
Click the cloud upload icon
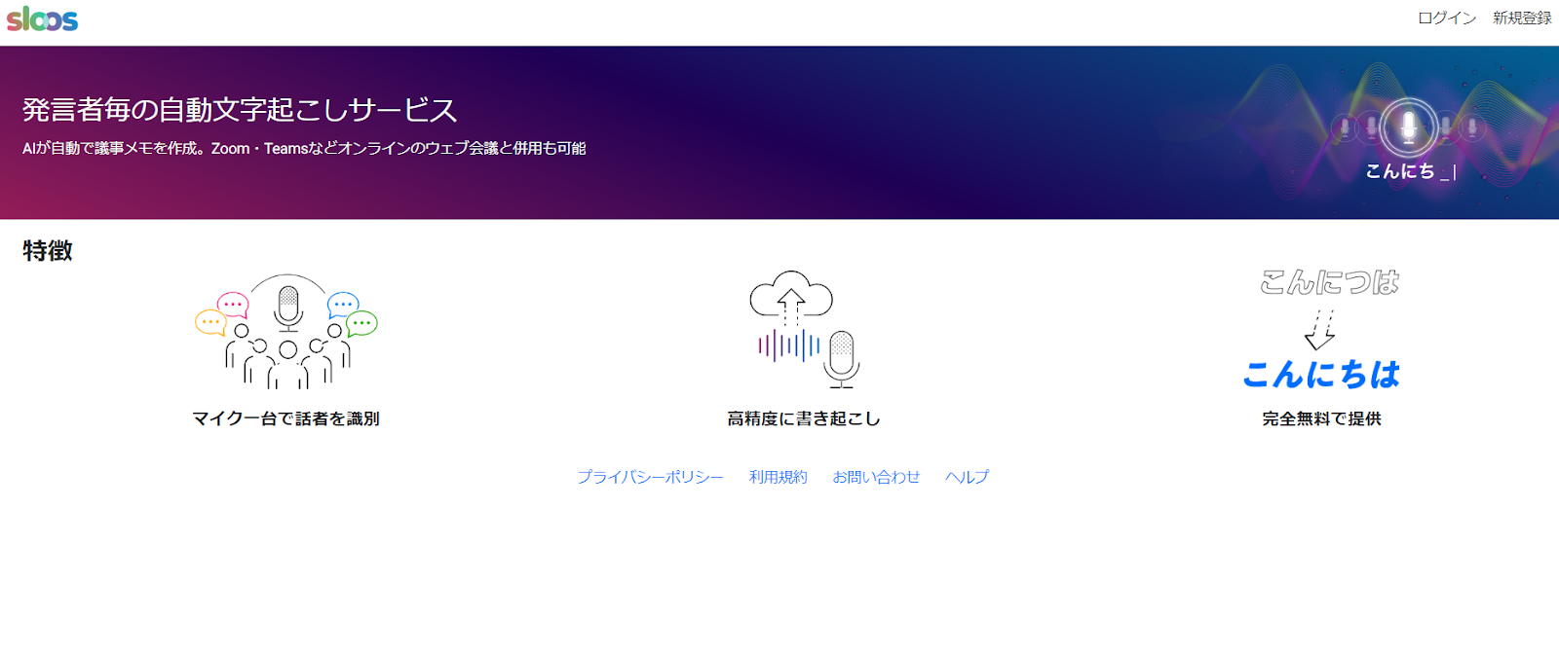(791, 295)
